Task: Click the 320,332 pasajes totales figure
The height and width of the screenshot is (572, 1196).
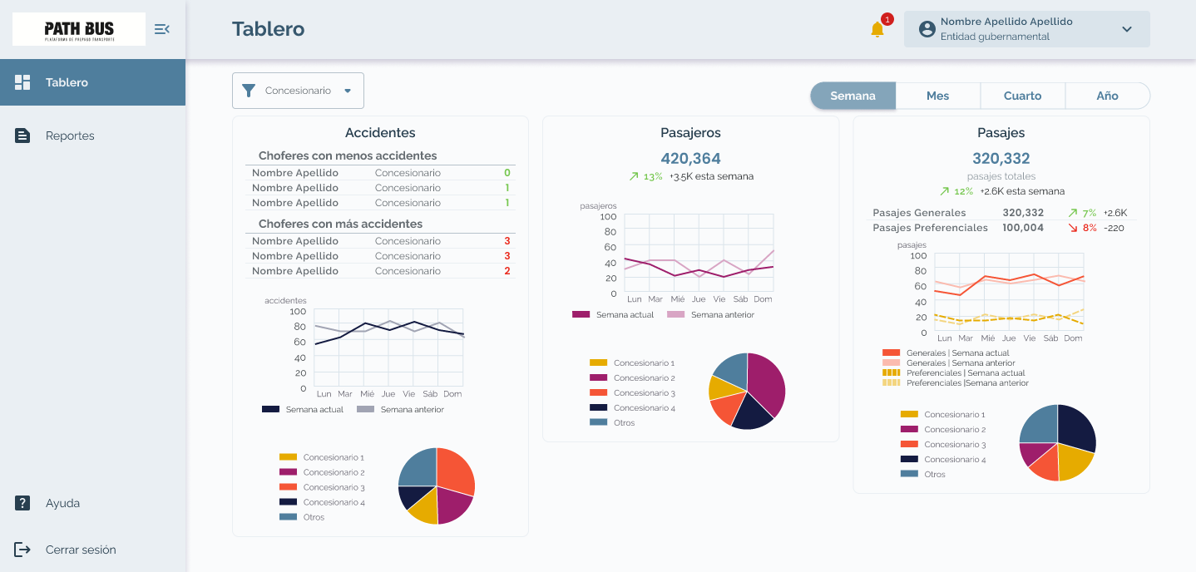Action: [1001, 159]
